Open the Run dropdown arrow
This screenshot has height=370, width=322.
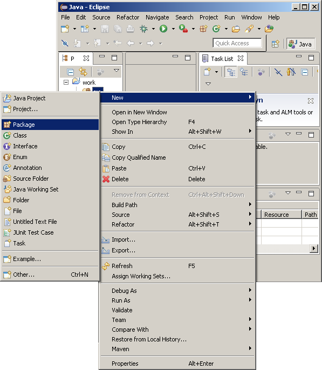pos(173,29)
